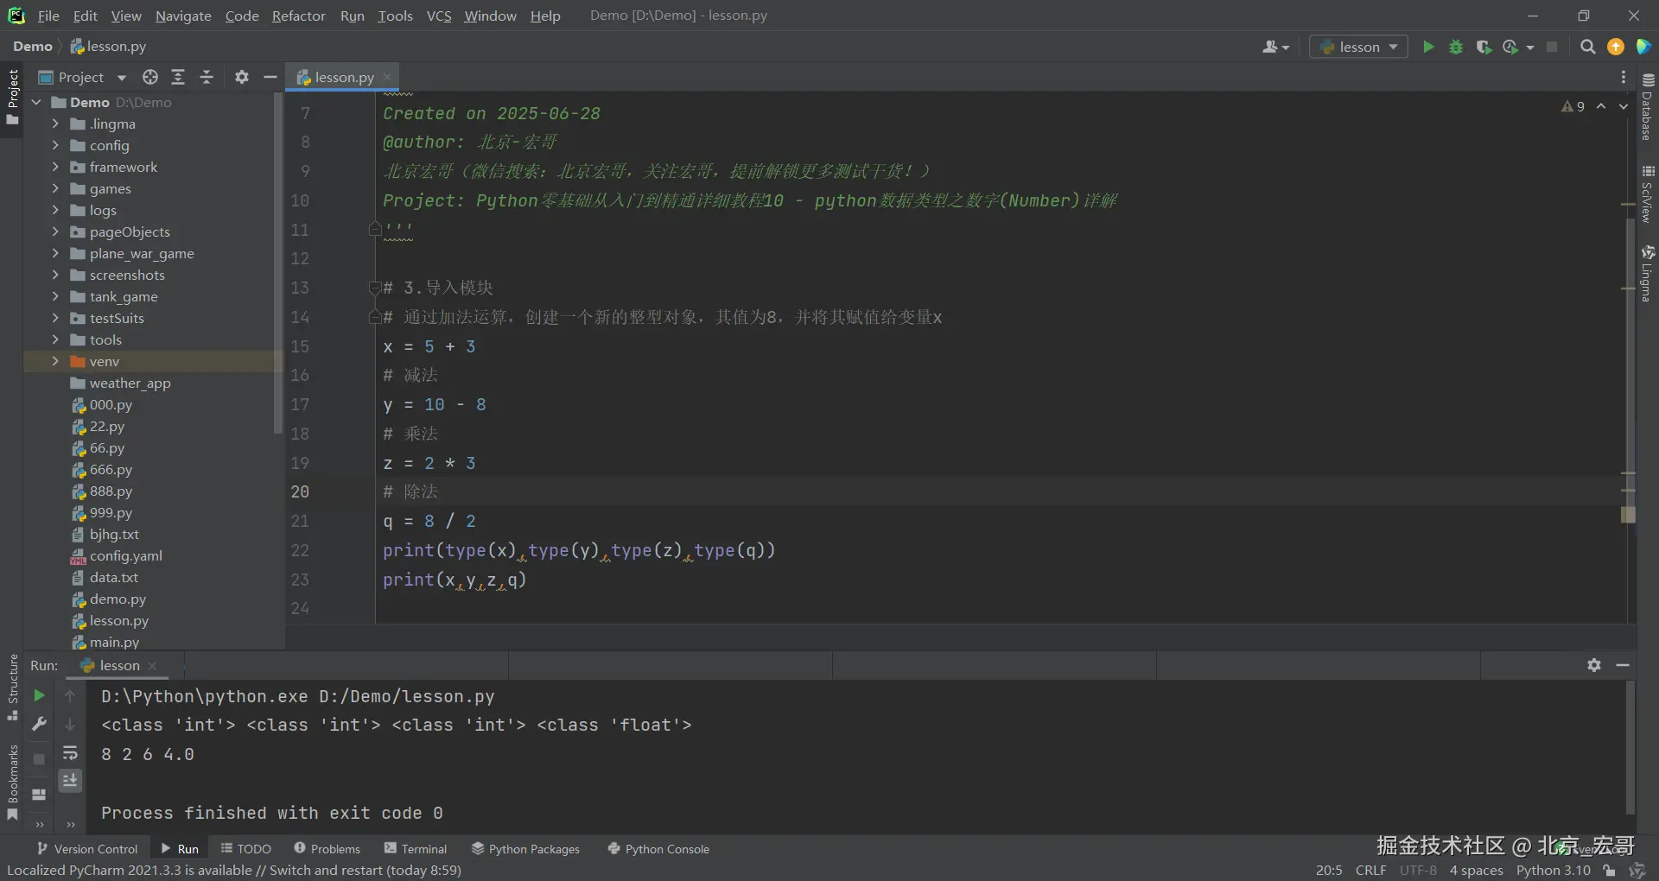Open the File menu
Screen dimensions: 1659x881
click(48, 16)
